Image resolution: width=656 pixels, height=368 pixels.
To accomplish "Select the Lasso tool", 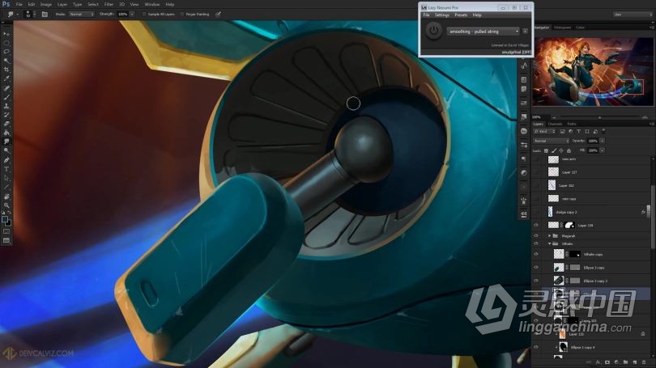I will coord(6,52).
